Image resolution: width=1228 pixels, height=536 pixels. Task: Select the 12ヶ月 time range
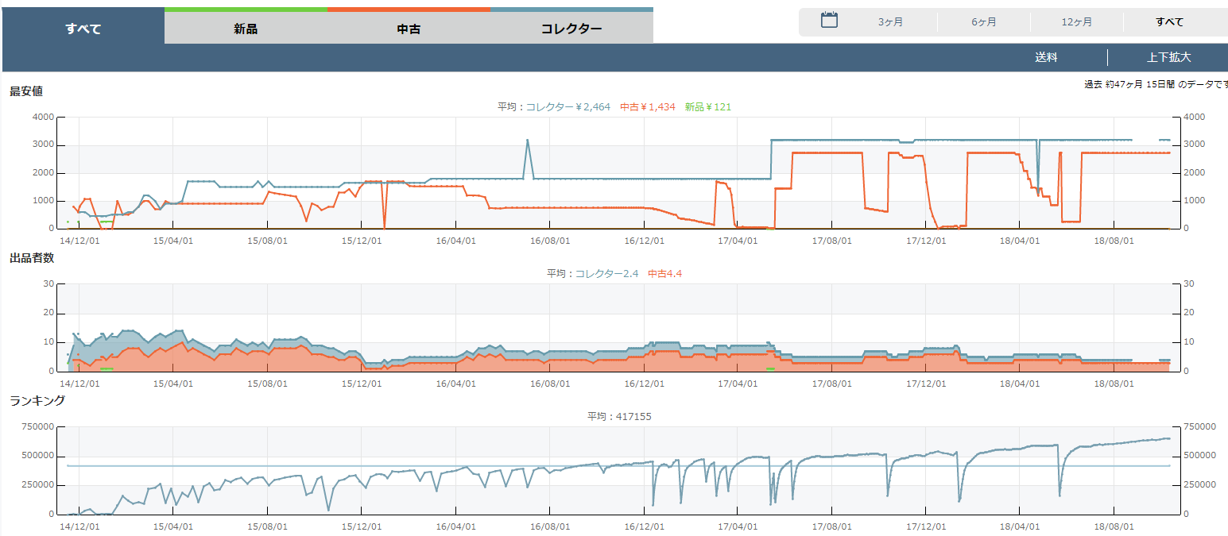pos(1076,22)
